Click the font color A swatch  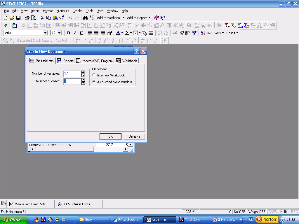[118, 33]
